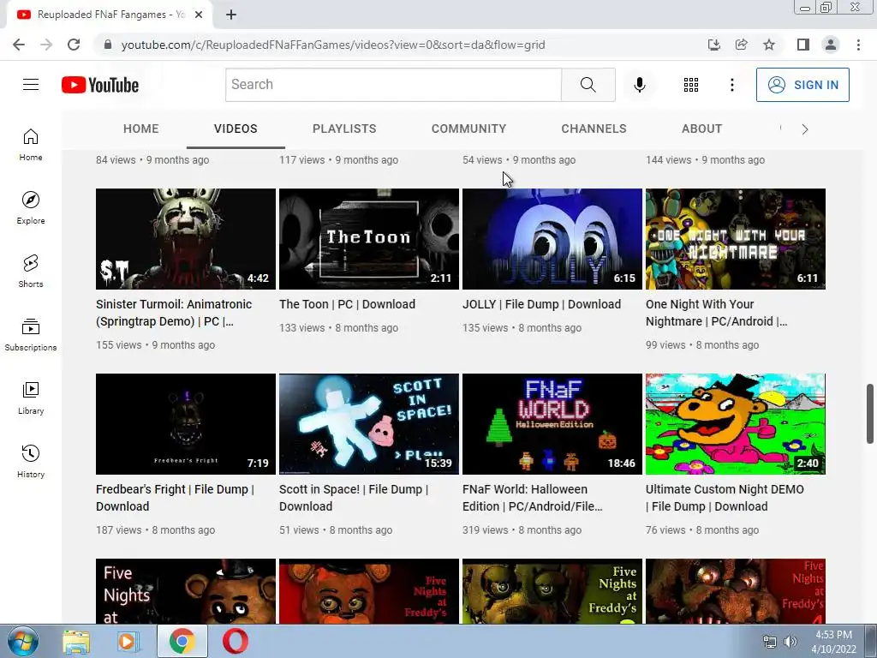Viewport: 877px width, 658px height.
Task: Show the next channel tabs arrow
Action: point(804,129)
